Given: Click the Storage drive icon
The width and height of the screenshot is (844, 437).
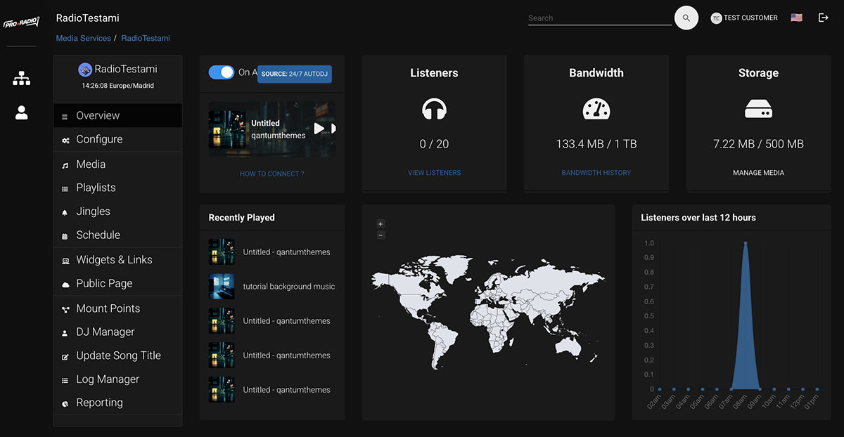Looking at the screenshot, I should point(758,110).
